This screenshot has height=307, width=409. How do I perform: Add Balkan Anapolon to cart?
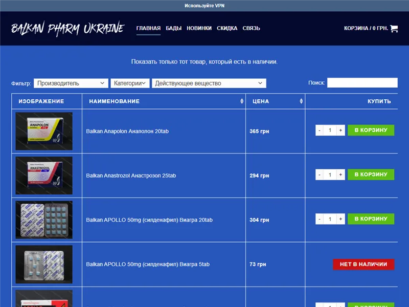(371, 130)
